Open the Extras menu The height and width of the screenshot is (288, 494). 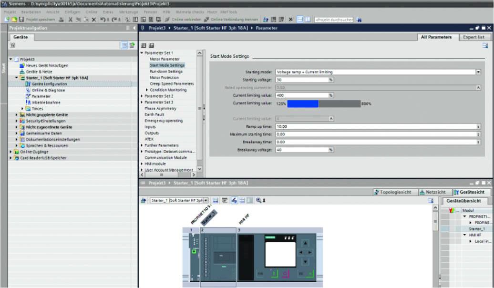pyautogui.click(x=108, y=12)
